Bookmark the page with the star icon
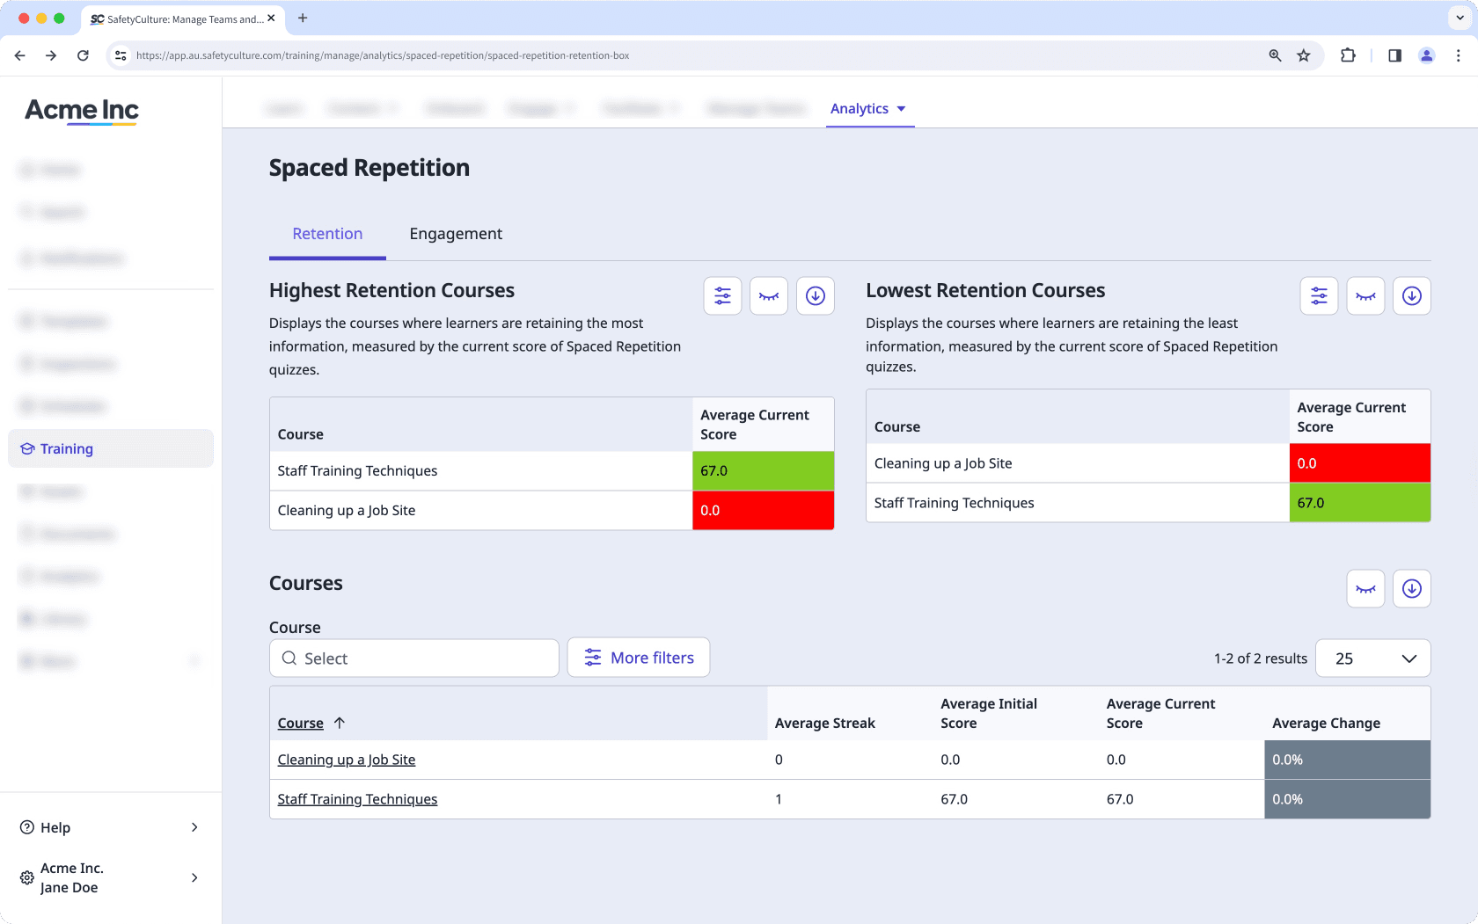The width and height of the screenshot is (1478, 924). (x=1303, y=55)
